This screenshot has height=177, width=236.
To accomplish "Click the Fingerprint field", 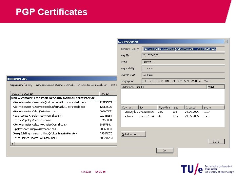I will click(x=183, y=81).
